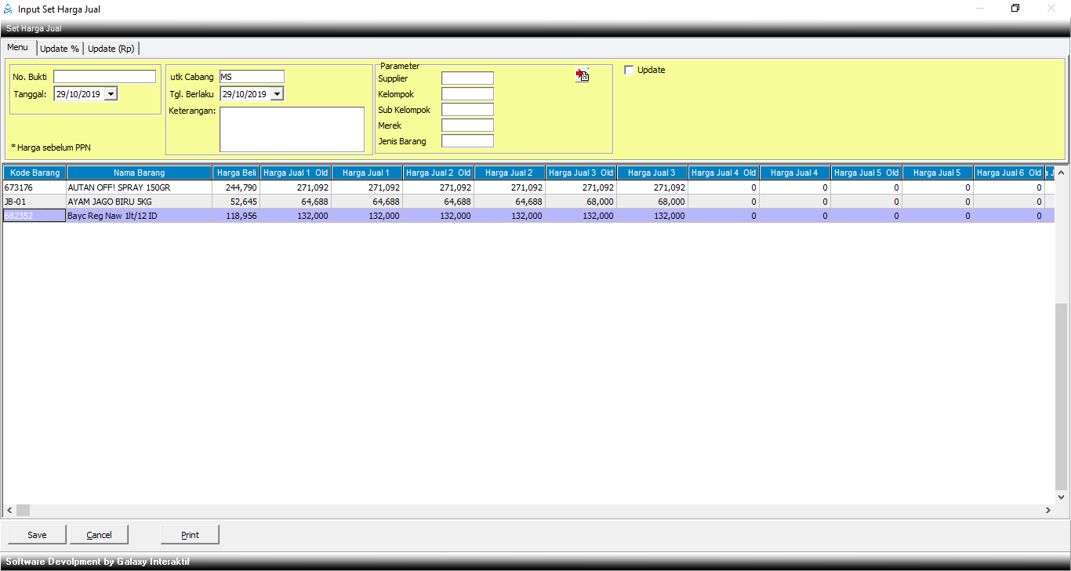This screenshot has width=1071, height=571.
Task: Click horizontal scrollbar right arrow
Action: 1047,510
